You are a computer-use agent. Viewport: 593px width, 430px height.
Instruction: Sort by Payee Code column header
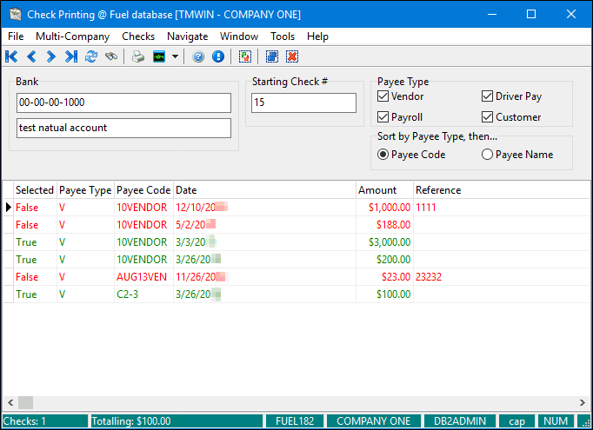click(x=143, y=190)
